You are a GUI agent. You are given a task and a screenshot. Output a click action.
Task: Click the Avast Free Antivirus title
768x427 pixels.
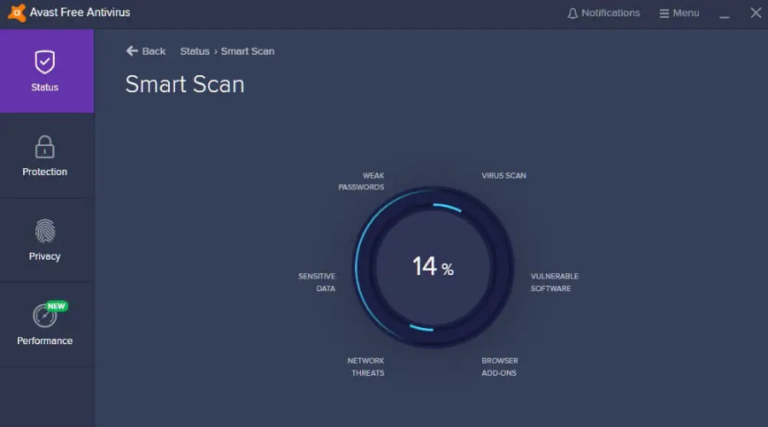point(80,13)
